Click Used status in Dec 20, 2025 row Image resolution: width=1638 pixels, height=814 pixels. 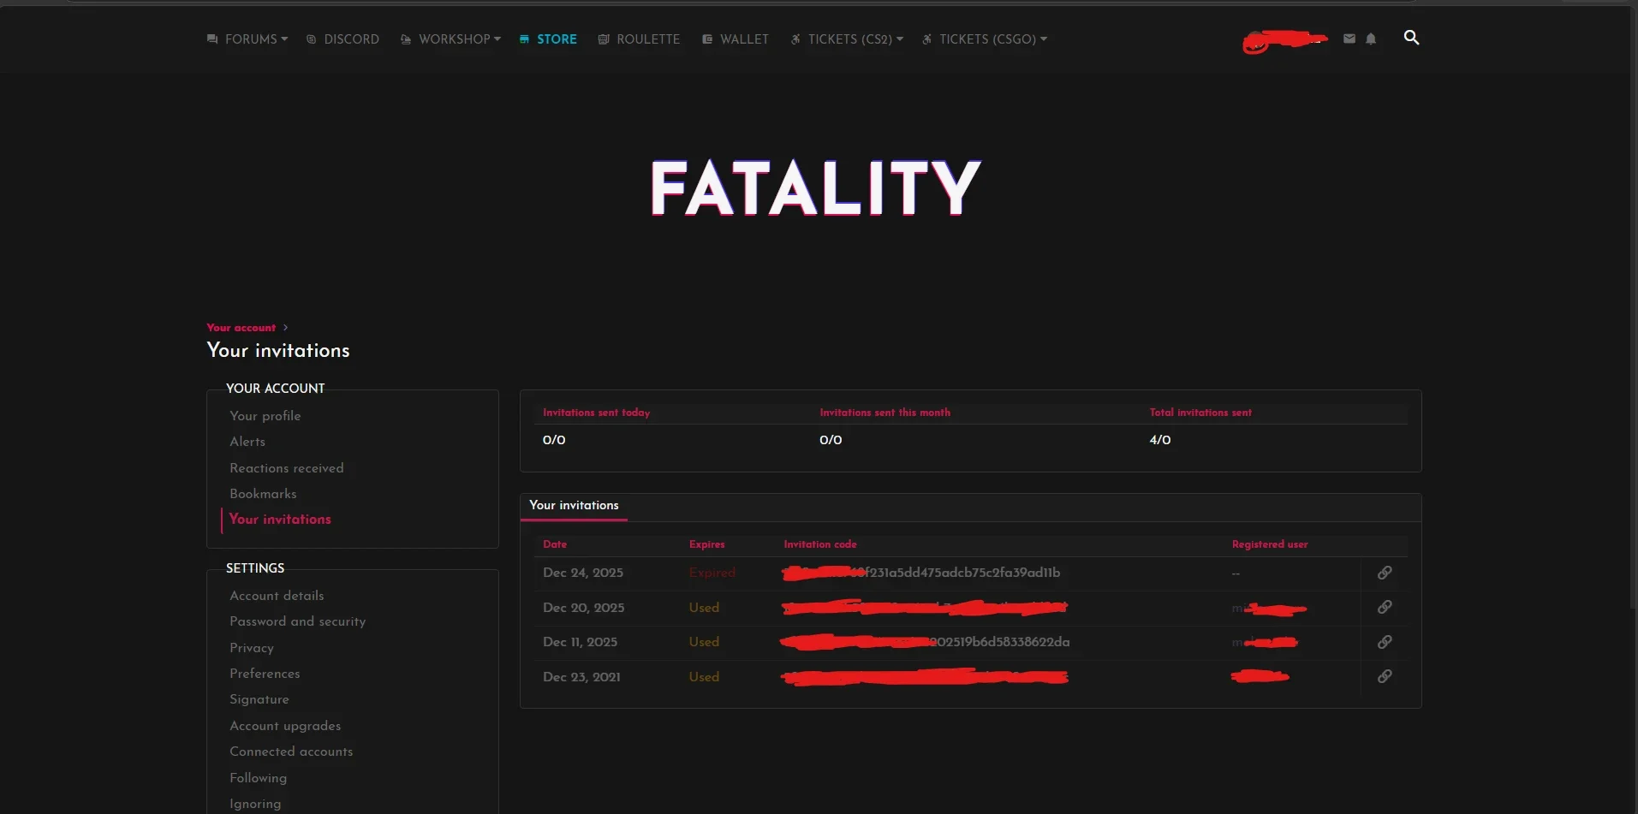click(x=704, y=608)
